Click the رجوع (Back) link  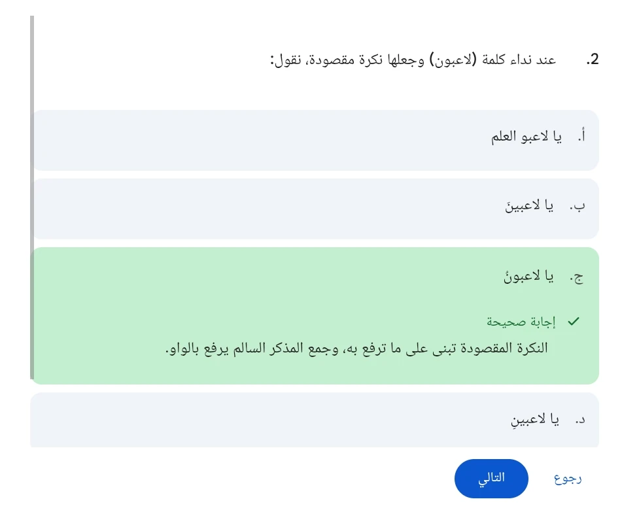(x=567, y=478)
